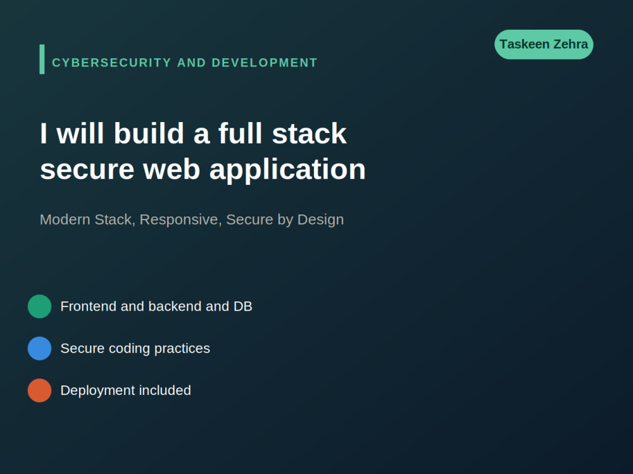Select the Cybersecurity and Development heading
The height and width of the screenshot is (474, 633).
(x=184, y=63)
